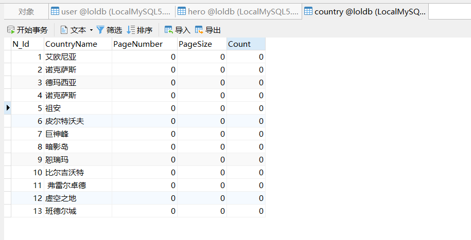The image size is (471, 240).
Task: Click the Begin Transaction (开始事务) icon
Action: coord(11,30)
